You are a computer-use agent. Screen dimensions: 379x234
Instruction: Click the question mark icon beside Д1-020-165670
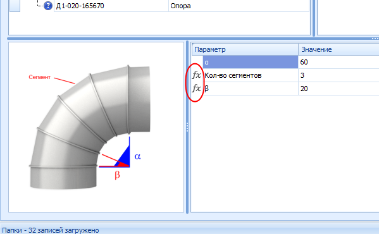(48, 6)
